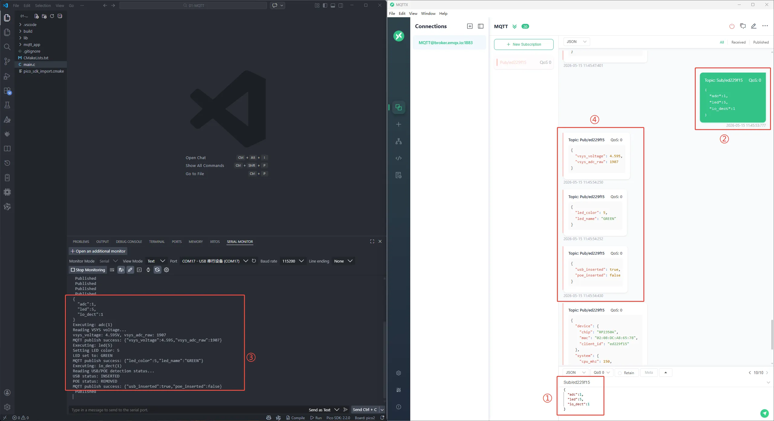Screen dimensions: 774x421
Task: Add a new connection with the plus icon
Action: (398, 124)
